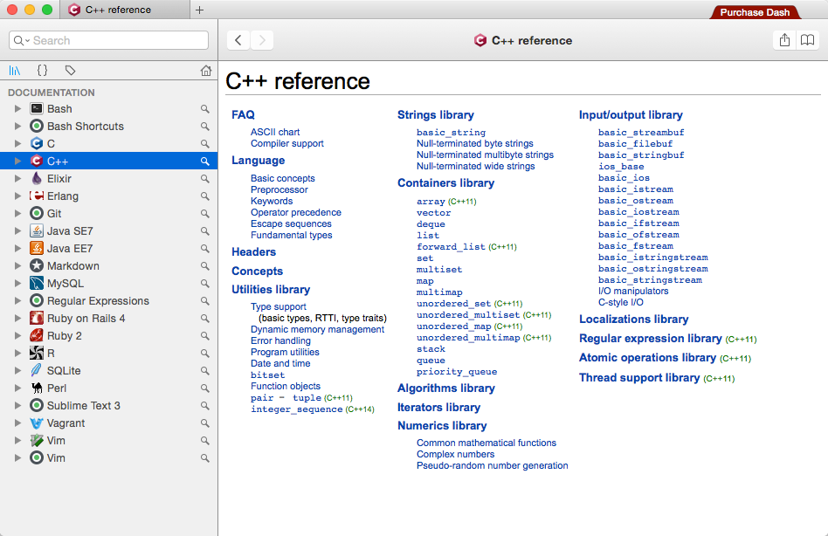Open the Localizations library link
The image size is (828, 536).
click(x=634, y=320)
